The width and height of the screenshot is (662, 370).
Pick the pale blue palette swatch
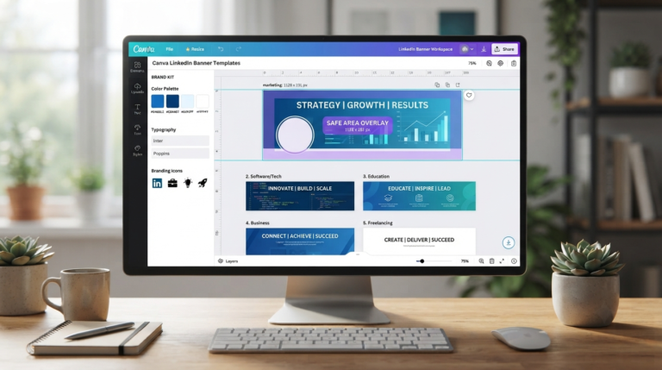click(187, 101)
